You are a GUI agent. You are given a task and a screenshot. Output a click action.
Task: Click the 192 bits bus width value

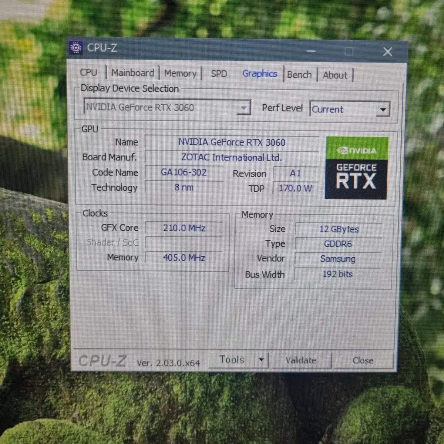pyautogui.click(x=337, y=274)
